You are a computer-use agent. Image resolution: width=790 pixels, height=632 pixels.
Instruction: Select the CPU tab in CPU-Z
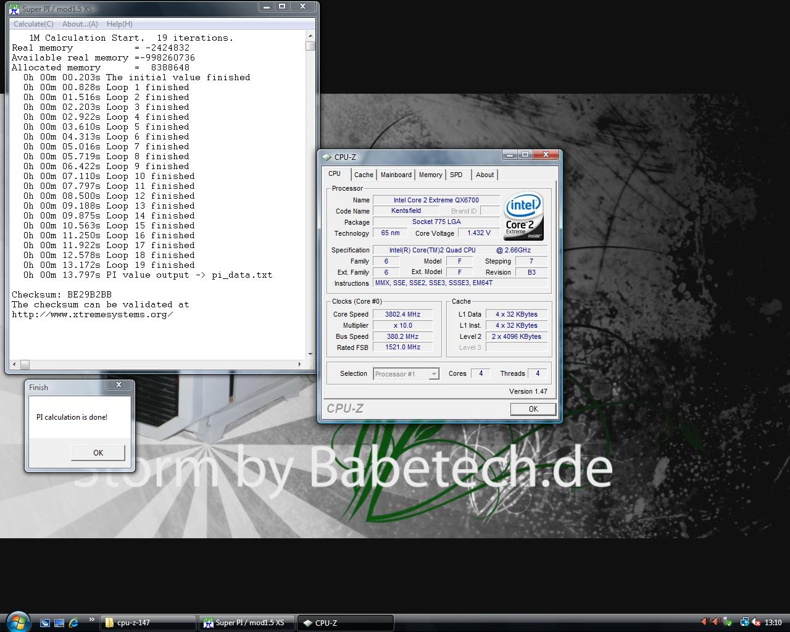pos(335,174)
